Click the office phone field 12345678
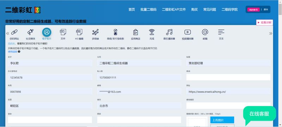 pos(50,78)
